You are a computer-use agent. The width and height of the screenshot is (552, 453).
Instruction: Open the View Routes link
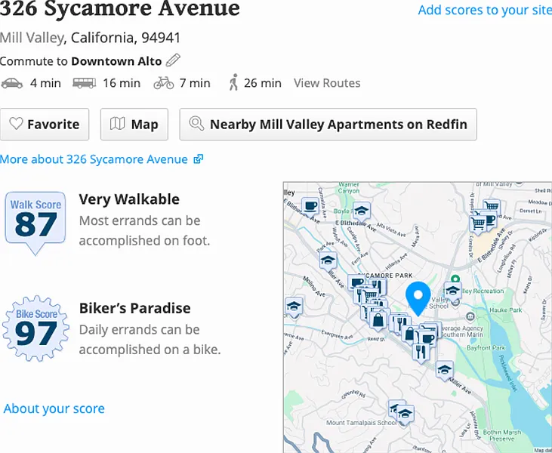327,83
